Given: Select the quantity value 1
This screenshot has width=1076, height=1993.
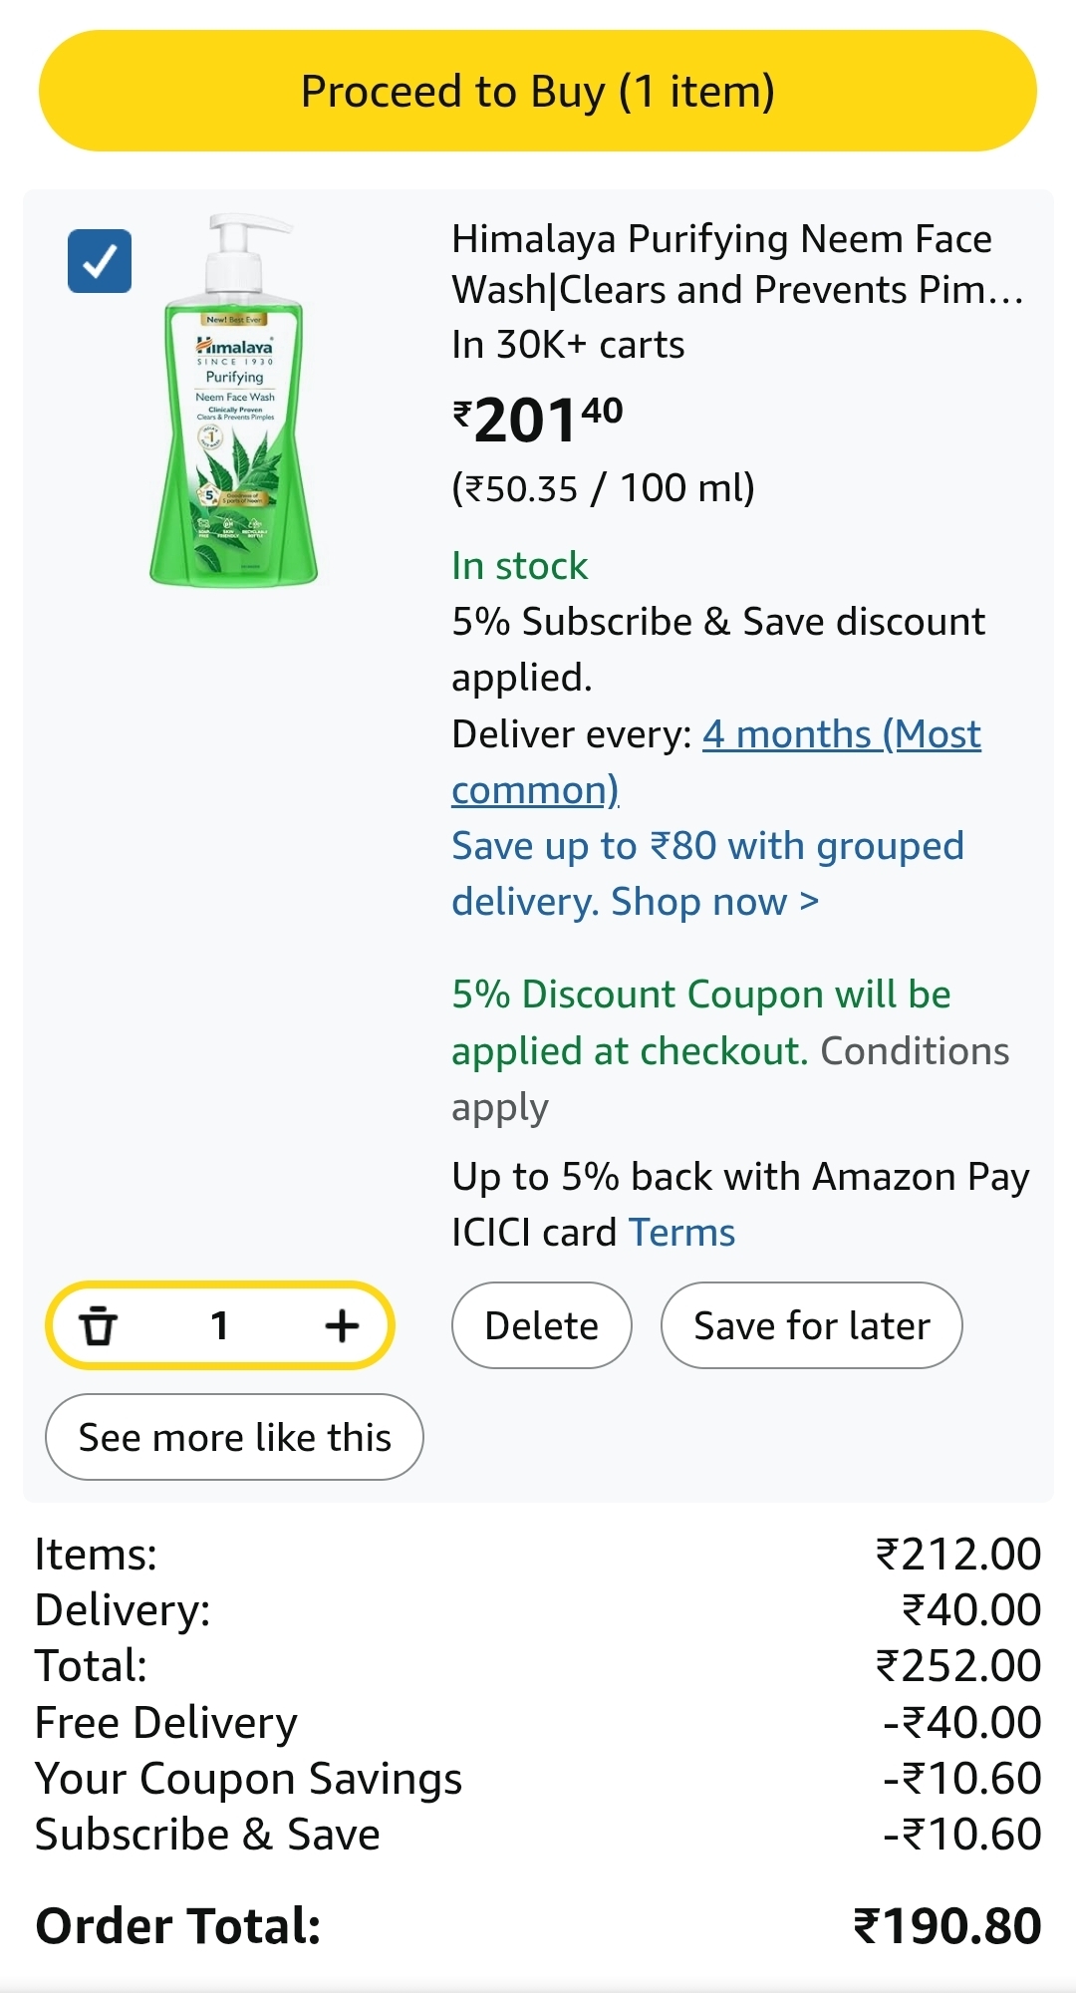Looking at the screenshot, I should click(220, 1326).
